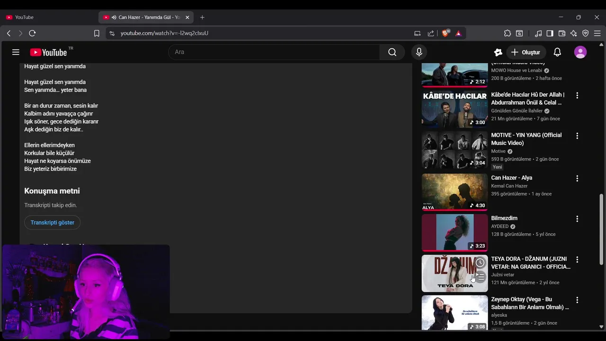The width and height of the screenshot is (606, 341).
Task: Mute the tab via speaker icon
Action: point(114,17)
